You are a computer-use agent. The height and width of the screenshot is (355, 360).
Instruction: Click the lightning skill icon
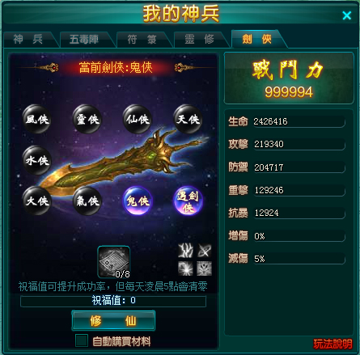point(185,251)
